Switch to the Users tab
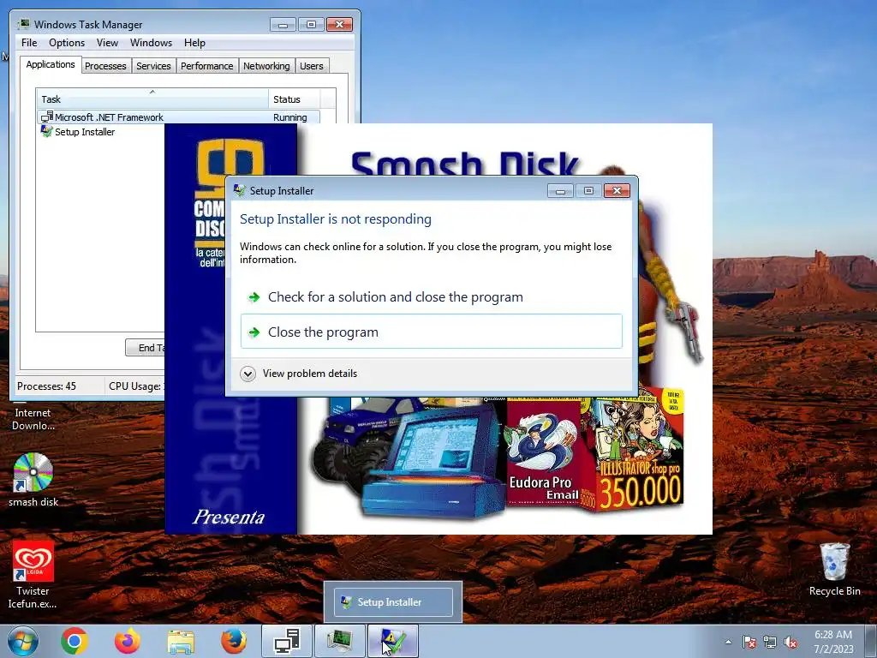 pyautogui.click(x=312, y=66)
